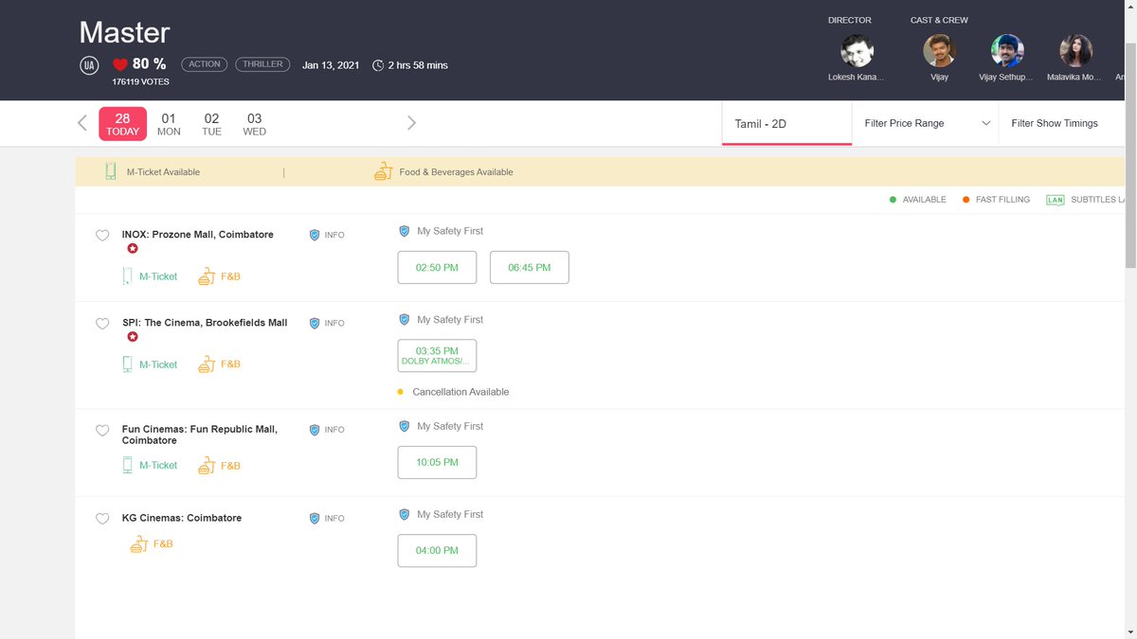Click INFO icon for Fun Cinemas

315,430
